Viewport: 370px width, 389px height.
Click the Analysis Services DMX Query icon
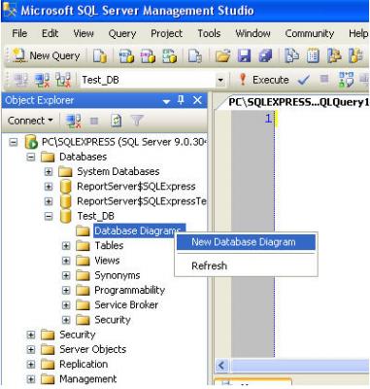click(148, 55)
